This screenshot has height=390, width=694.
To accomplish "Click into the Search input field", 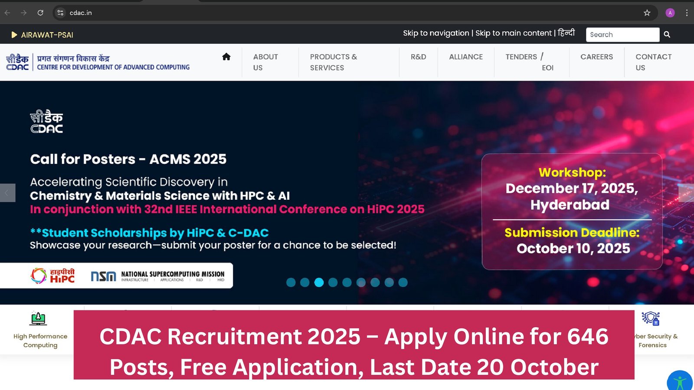I will point(622,35).
